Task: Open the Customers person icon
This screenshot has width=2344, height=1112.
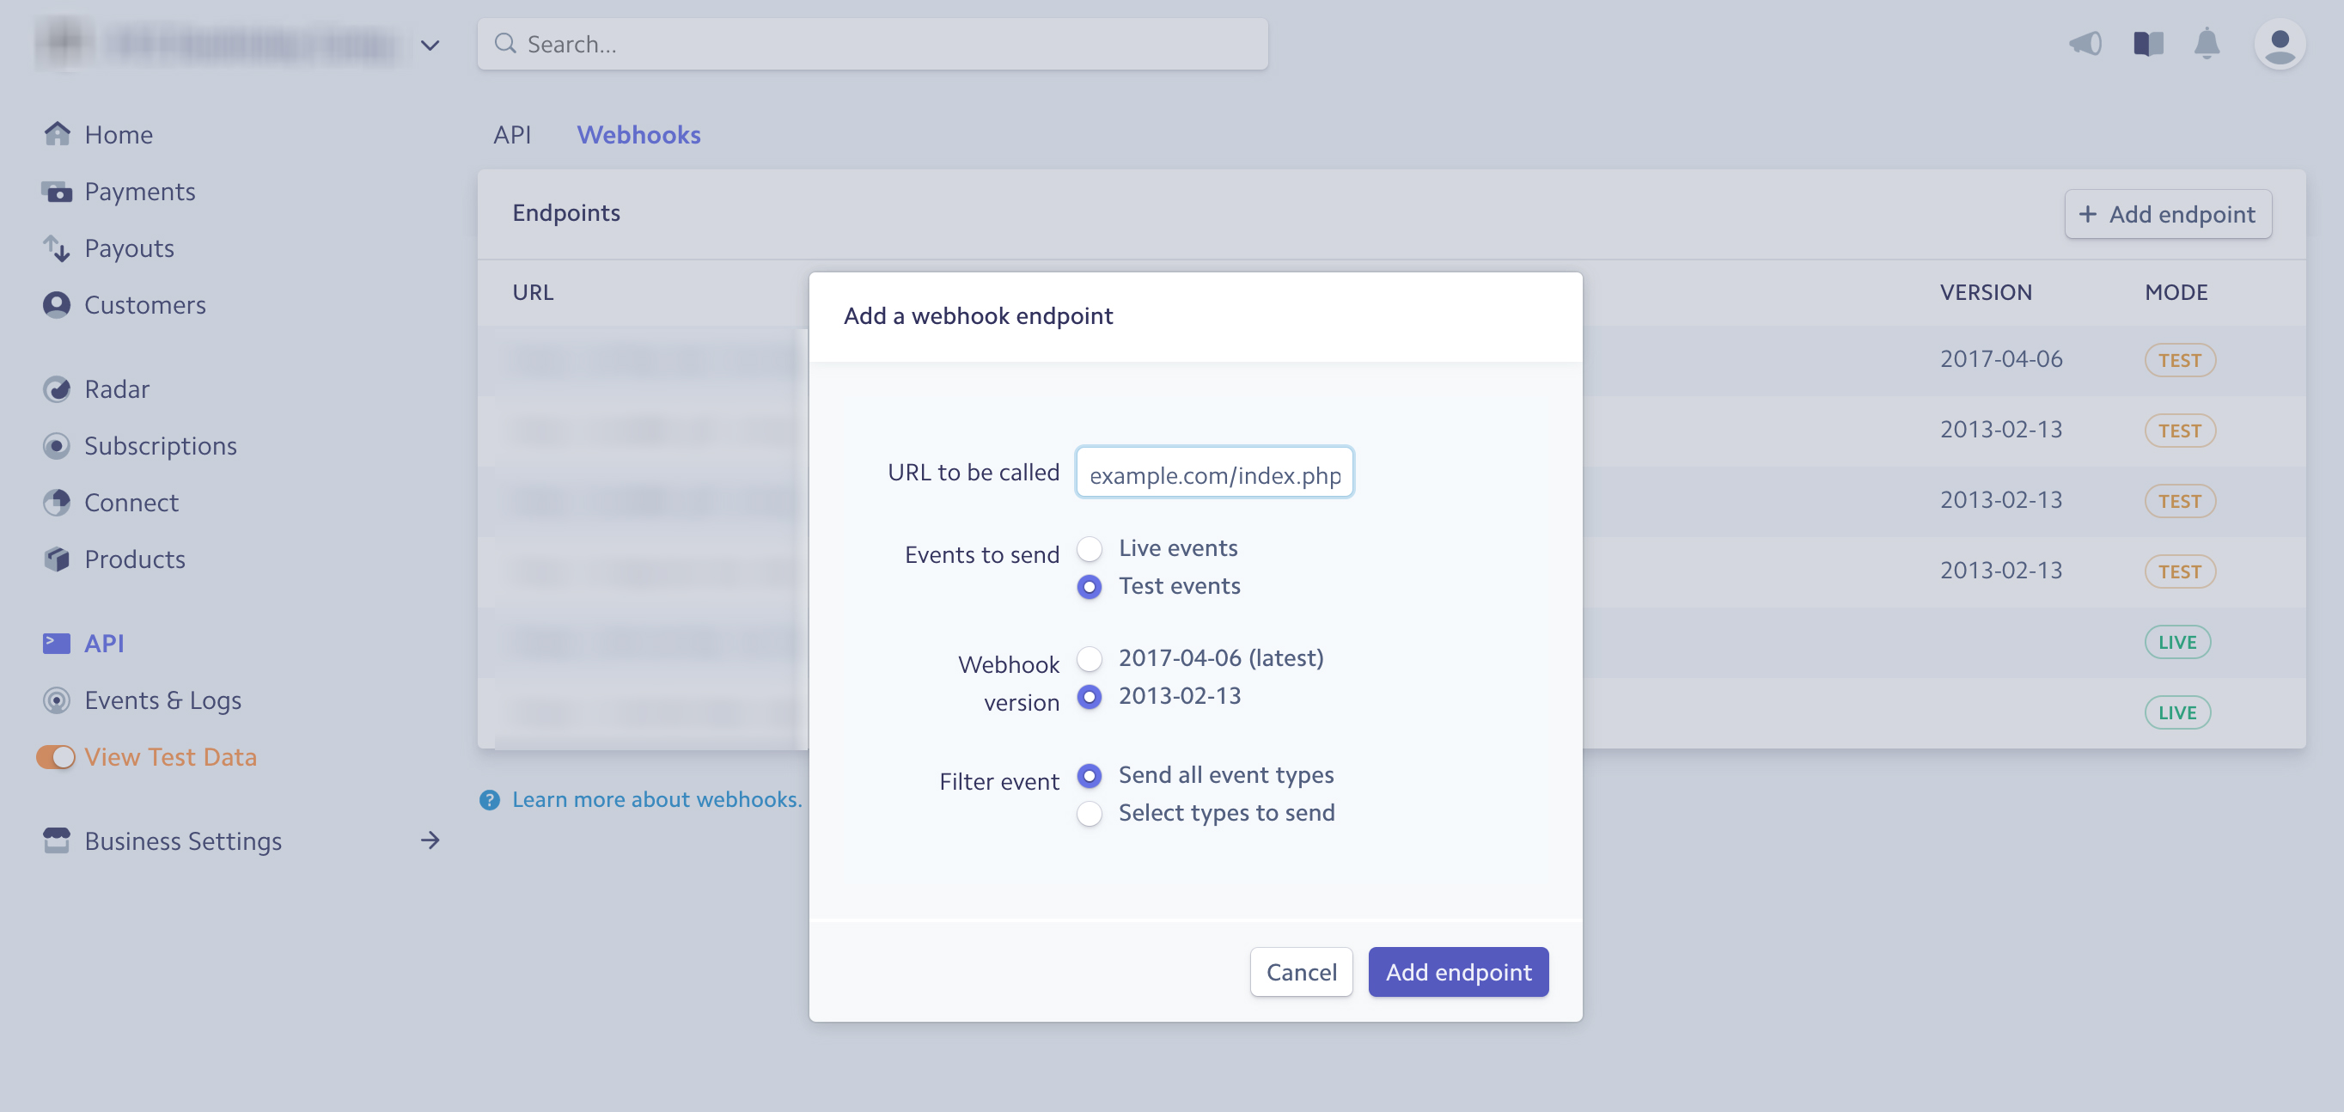Action: 57,305
